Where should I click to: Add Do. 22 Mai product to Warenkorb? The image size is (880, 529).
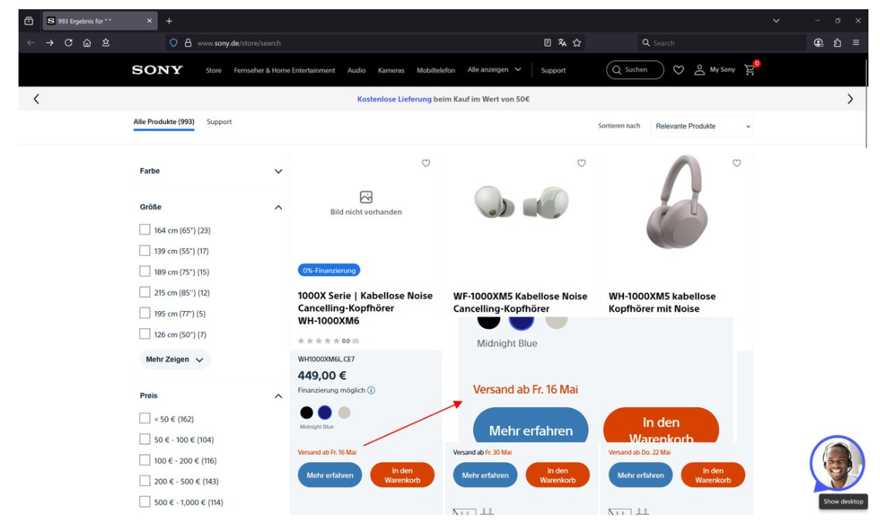coord(713,475)
